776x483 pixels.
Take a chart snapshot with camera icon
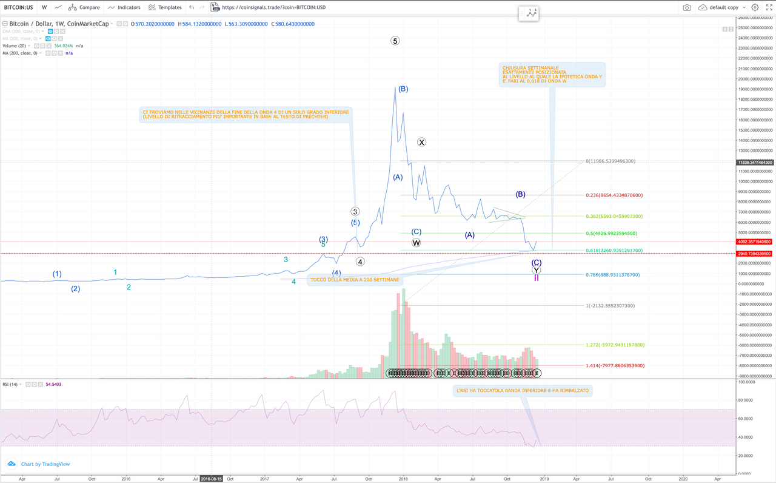click(687, 7)
